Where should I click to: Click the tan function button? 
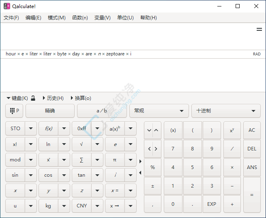click(82, 175)
